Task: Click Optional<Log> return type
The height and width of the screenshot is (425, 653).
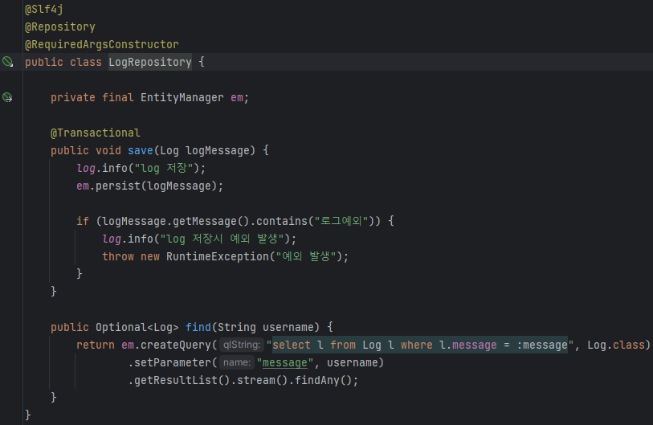Action: [x=137, y=328]
